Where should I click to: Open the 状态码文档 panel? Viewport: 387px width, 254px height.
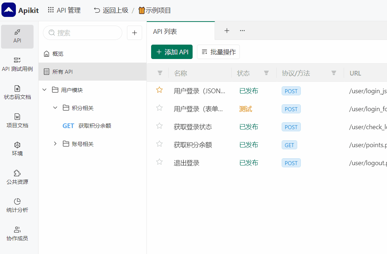pos(17,92)
